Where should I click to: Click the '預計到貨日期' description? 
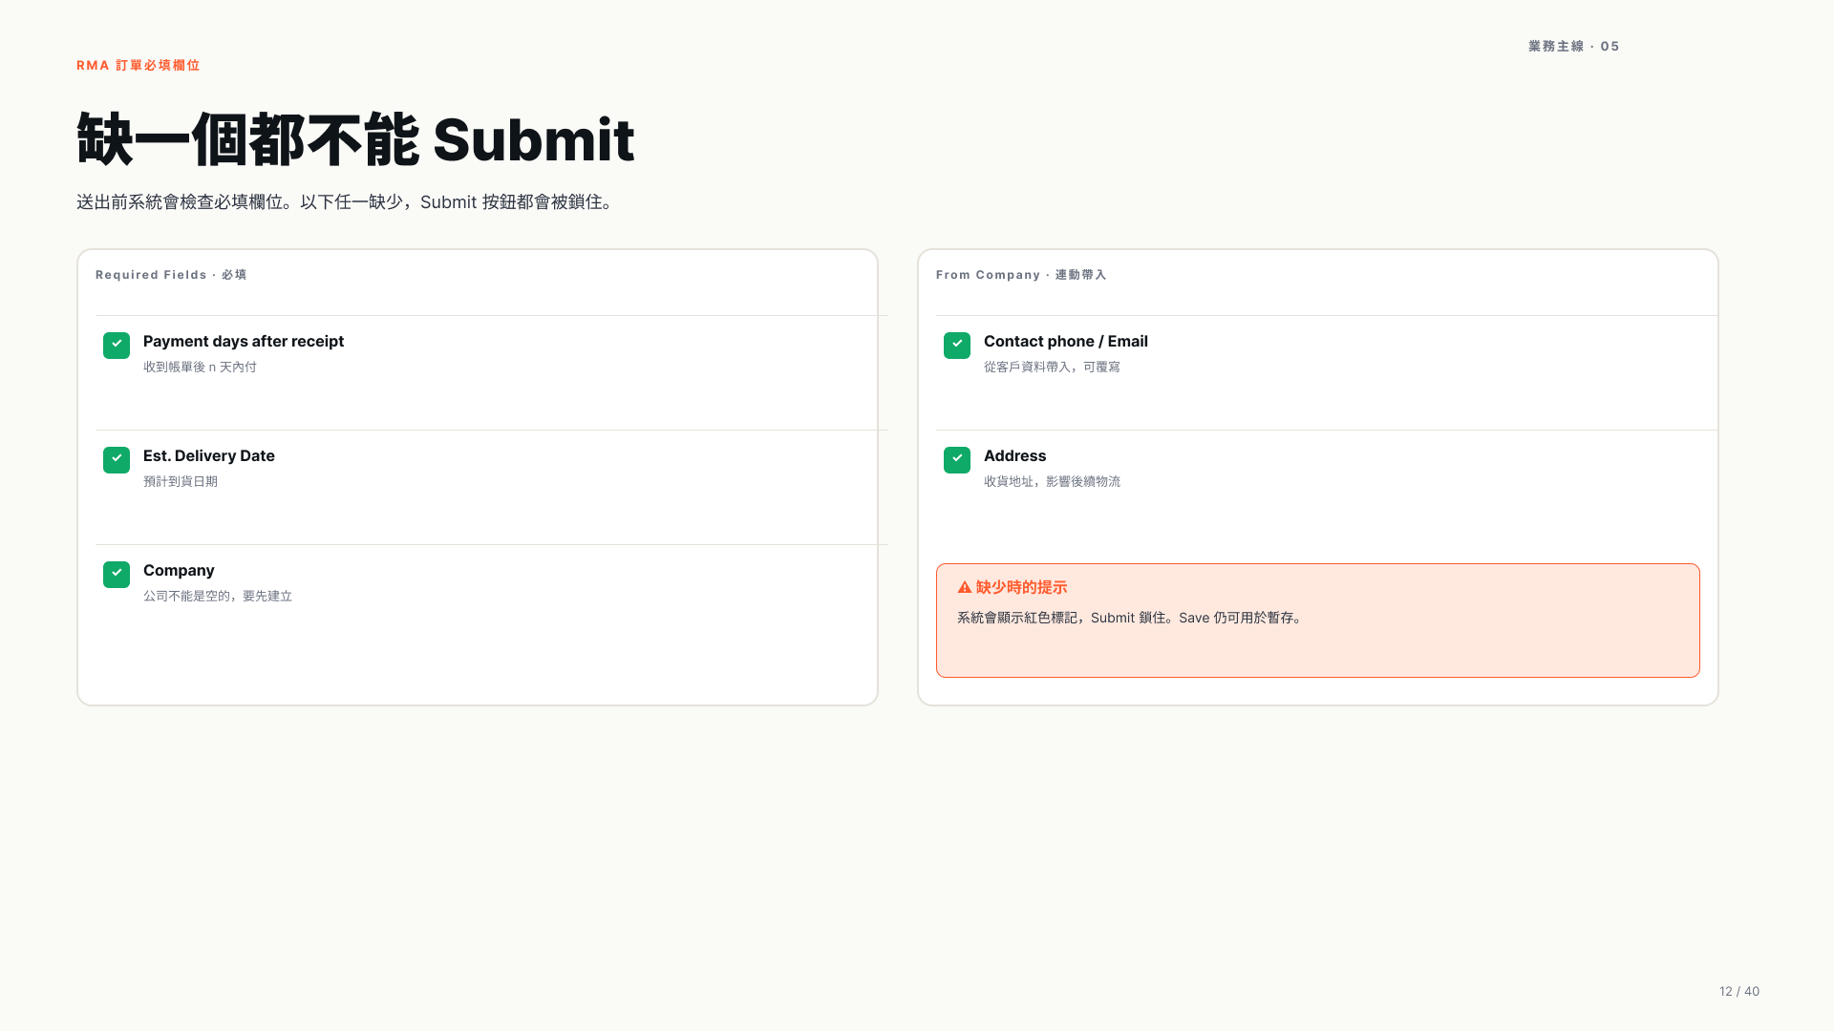pos(181,481)
